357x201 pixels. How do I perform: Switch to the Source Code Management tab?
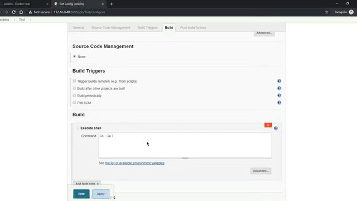111,27
